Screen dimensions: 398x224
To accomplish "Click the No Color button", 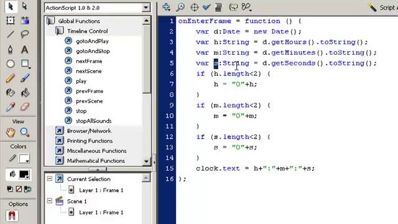I will click(x=19, y=189).
